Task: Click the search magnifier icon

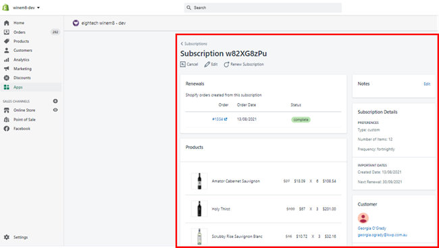Action: pyautogui.click(x=189, y=8)
